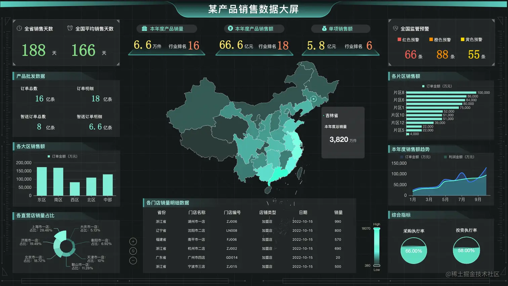Click store code ZJ006
508x286 pixels.
[232, 221]
